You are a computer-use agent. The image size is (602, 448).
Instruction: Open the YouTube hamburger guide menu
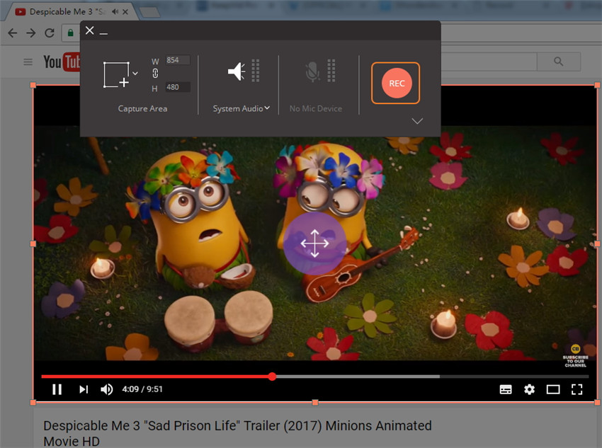point(28,62)
